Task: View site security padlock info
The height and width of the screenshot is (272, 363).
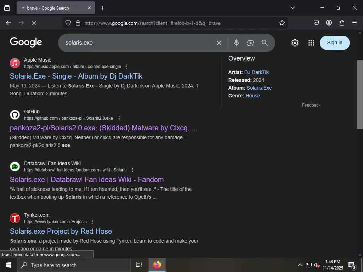Action: 78,23
